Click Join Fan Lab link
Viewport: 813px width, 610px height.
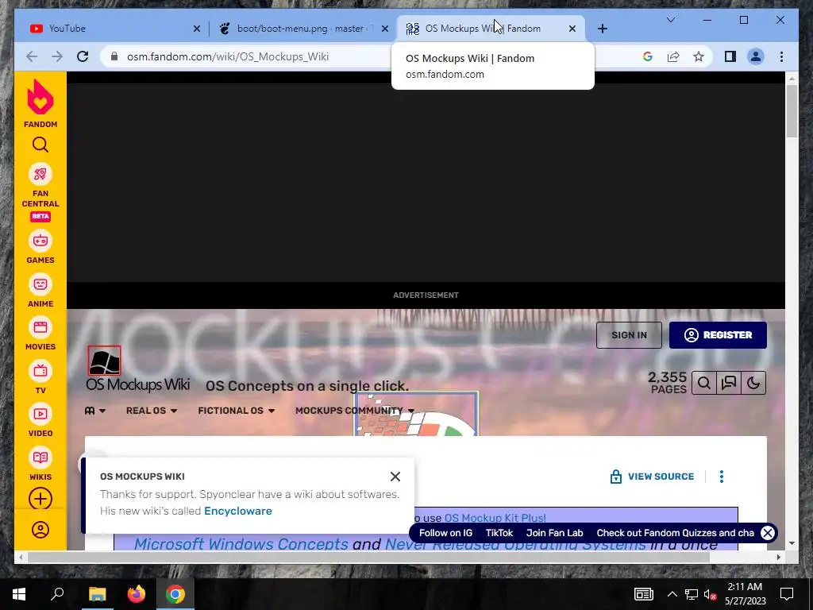click(555, 533)
